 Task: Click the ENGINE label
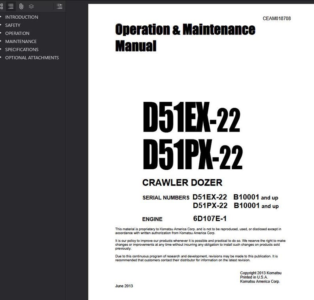[152, 219]
